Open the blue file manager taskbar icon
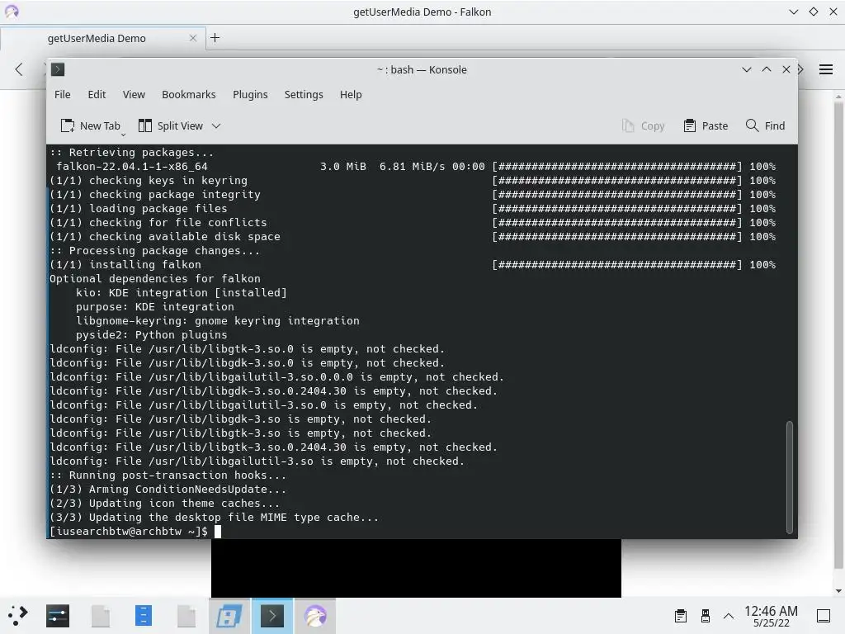845x634 pixels. (x=144, y=616)
